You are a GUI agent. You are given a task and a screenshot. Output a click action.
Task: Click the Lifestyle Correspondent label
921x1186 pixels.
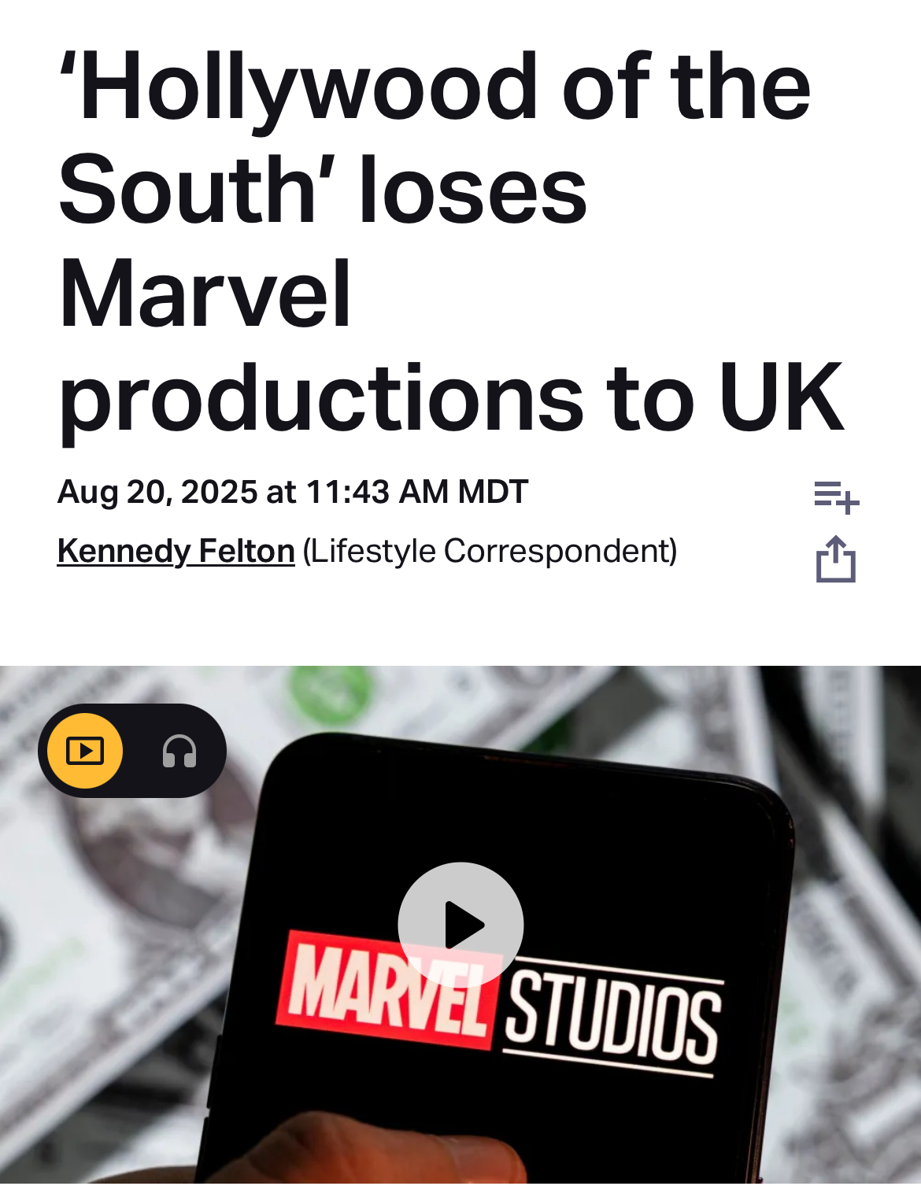click(x=490, y=551)
